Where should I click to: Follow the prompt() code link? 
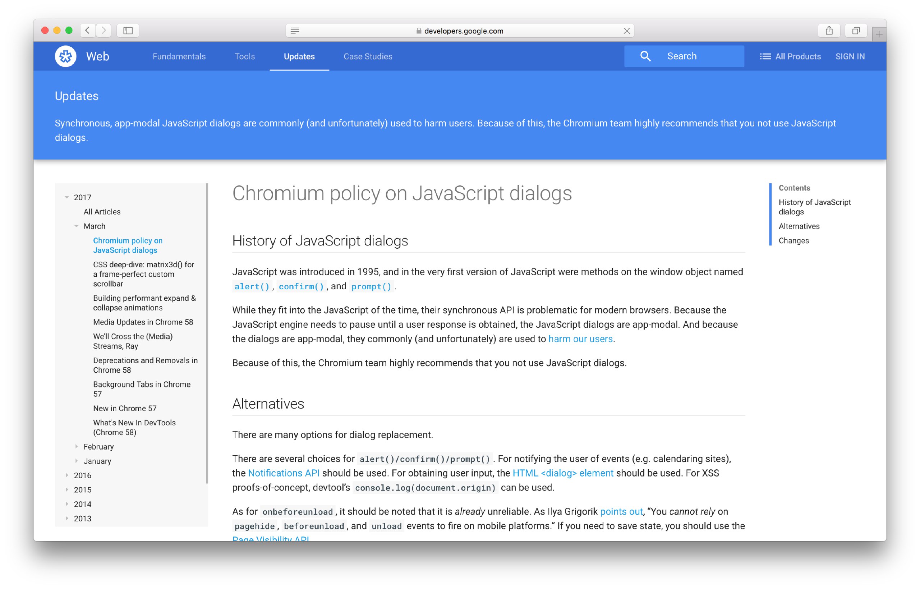click(x=371, y=286)
